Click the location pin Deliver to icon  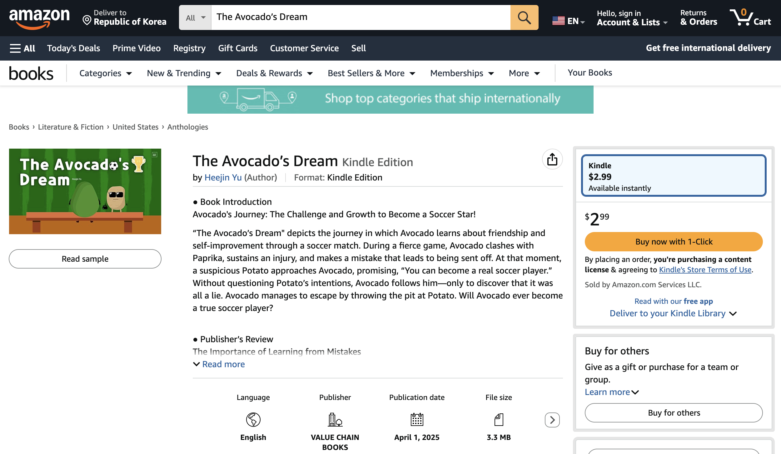pos(87,21)
